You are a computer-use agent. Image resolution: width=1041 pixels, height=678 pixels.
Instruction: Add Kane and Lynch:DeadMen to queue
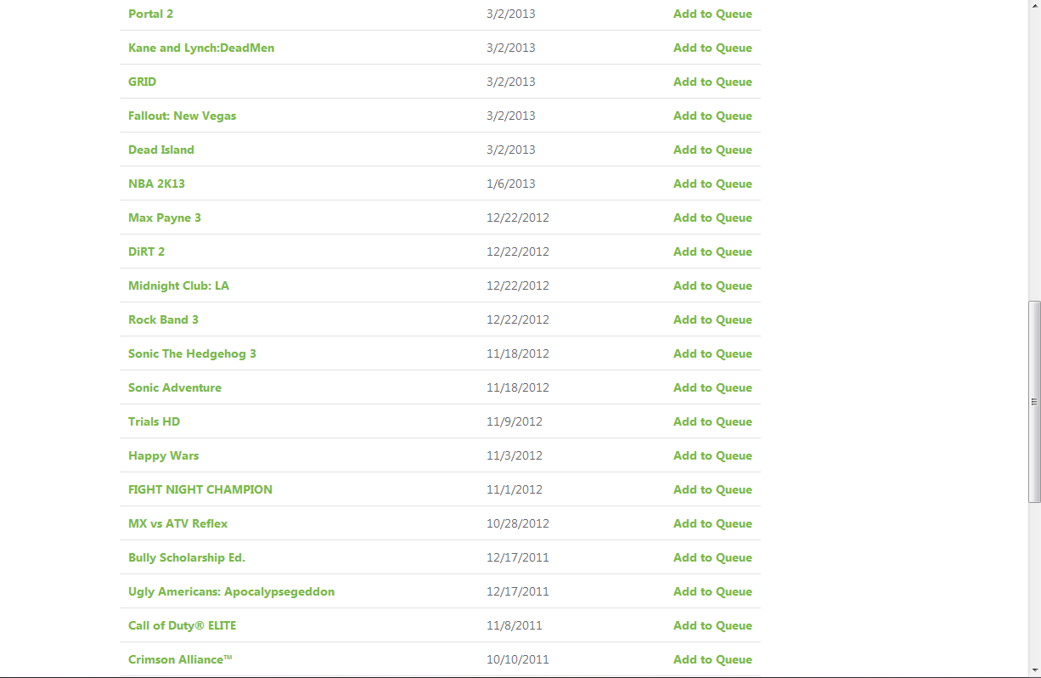[x=712, y=48]
